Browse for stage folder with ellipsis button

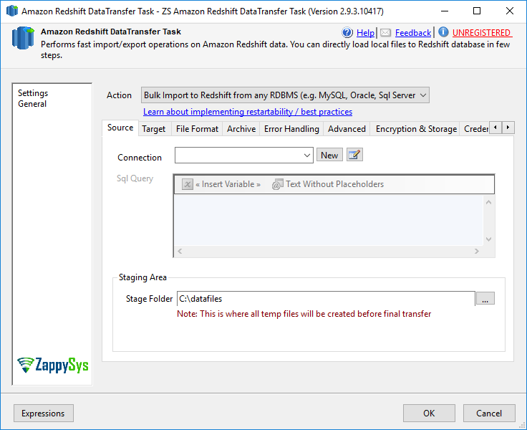485,298
